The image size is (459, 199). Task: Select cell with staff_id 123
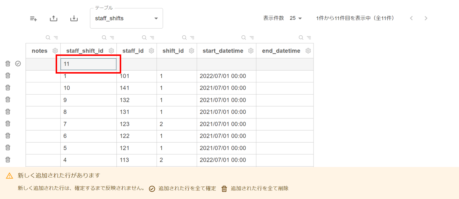click(137, 124)
